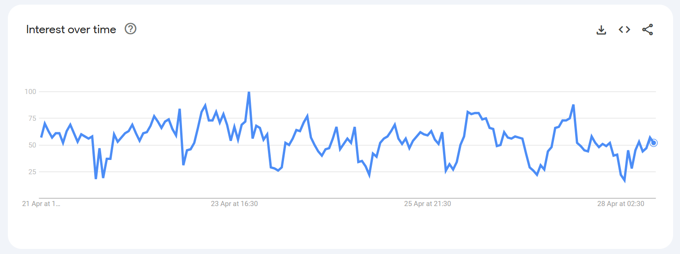
Task: Click the '28 Apr at 02:30' axis label
Action: [x=620, y=204]
